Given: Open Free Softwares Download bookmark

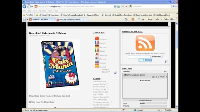Looking at the screenshot, I should 72,15.
